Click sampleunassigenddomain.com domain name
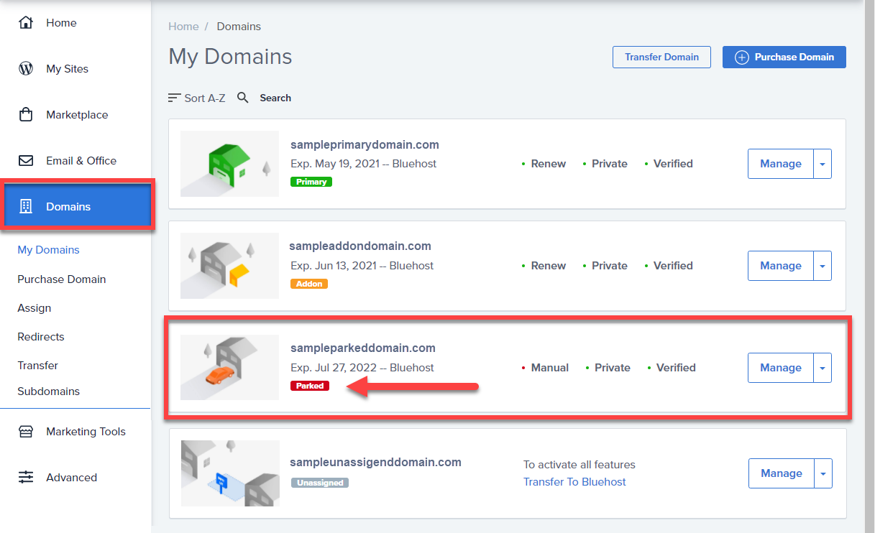 375,463
